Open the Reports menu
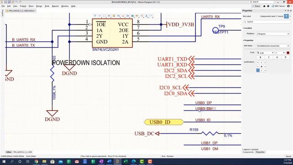The height and width of the screenshot is (165, 293). [55, 6]
